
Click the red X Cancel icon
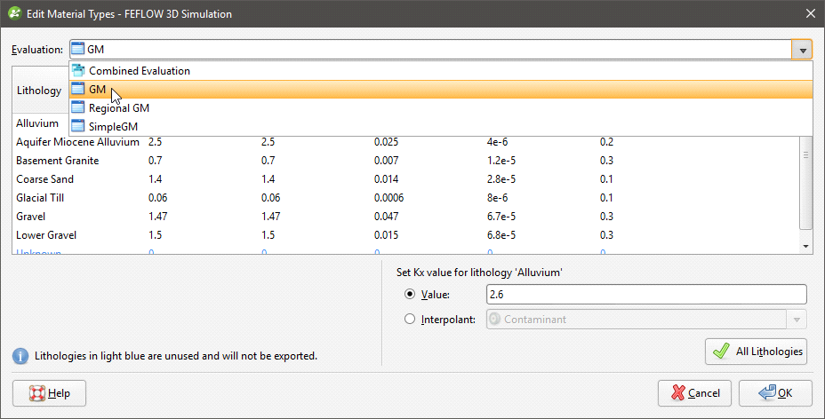click(x=678, y=393)
